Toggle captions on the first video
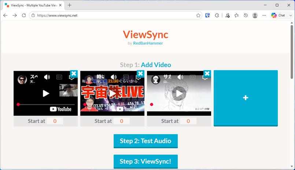This screenshot has width=295, height=170. point(59,77)
